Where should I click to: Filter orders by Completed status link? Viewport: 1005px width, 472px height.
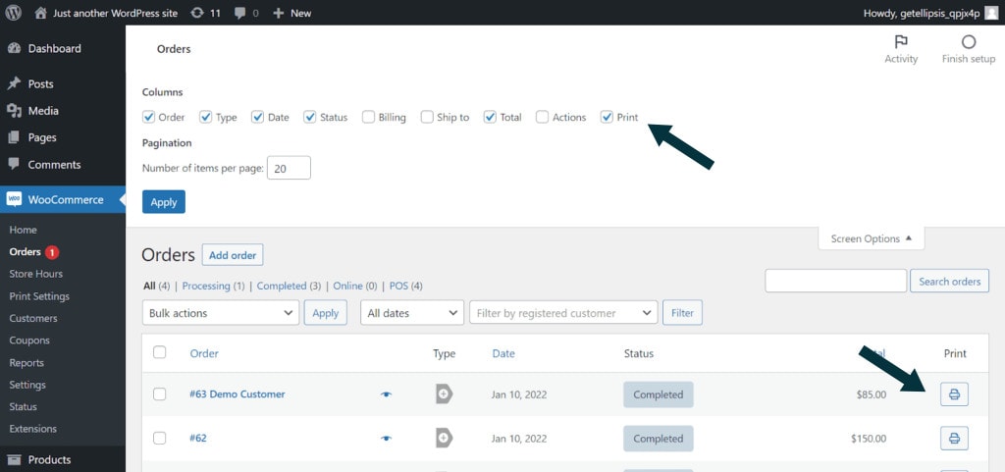(282, 286)
